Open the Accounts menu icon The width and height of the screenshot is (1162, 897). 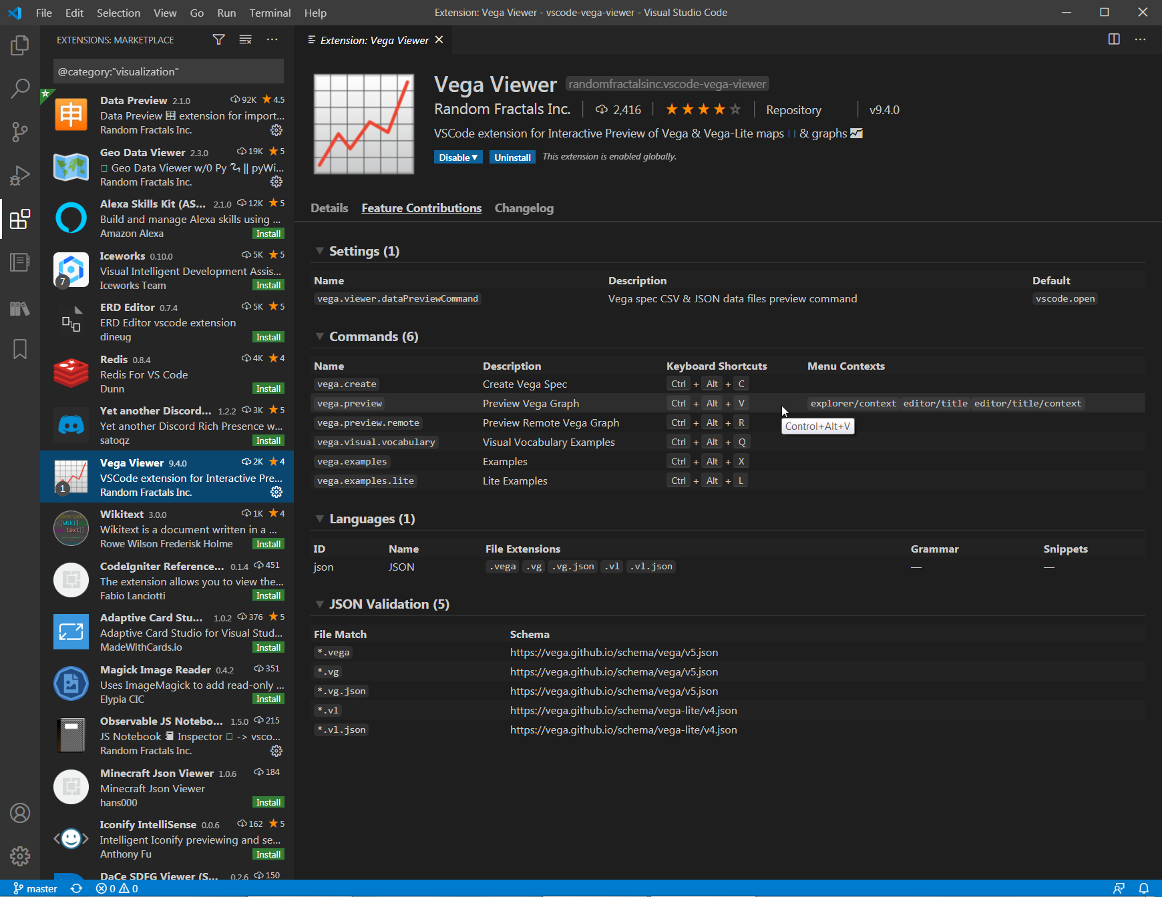(x=20, y=813)
